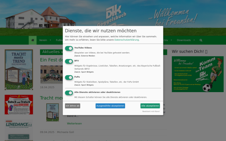Click the Willkommen bei Freunden slogan
This screenshot has height=141, width=226.
coord(173,17)
